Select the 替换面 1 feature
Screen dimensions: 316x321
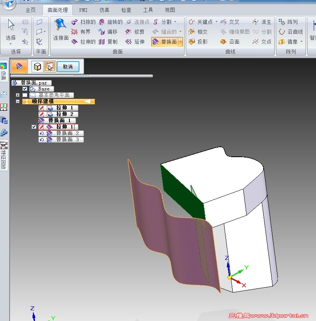click(57, 120)
